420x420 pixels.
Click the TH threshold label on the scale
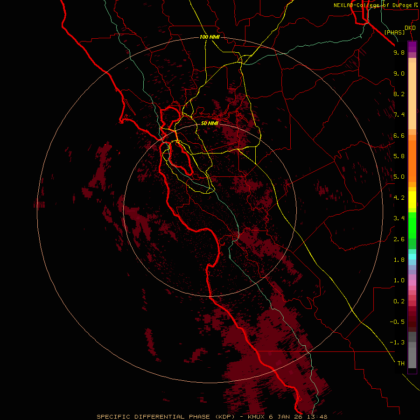coord(401,364)
